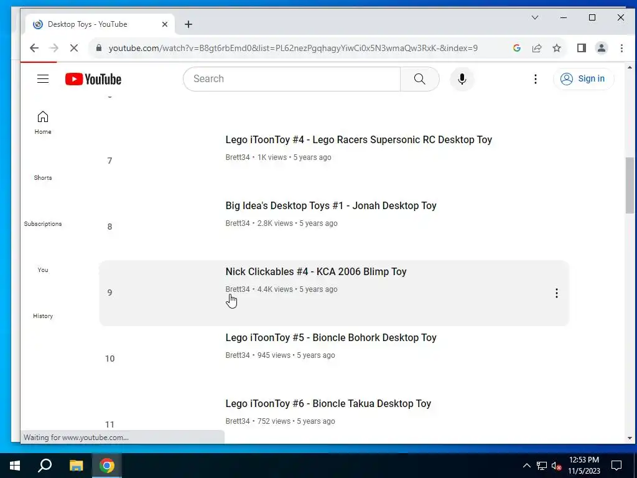
Task: Share this page using the share icon
Action: 537,48
